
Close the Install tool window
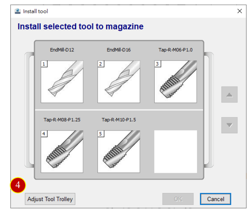240,11
